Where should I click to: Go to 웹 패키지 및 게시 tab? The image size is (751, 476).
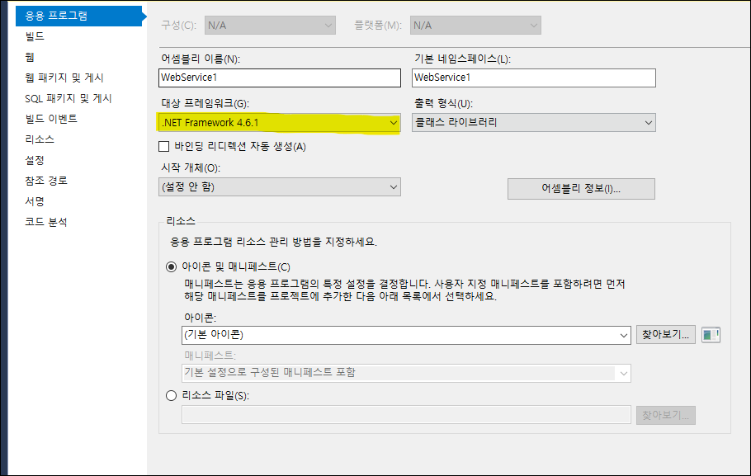[64, 78]
